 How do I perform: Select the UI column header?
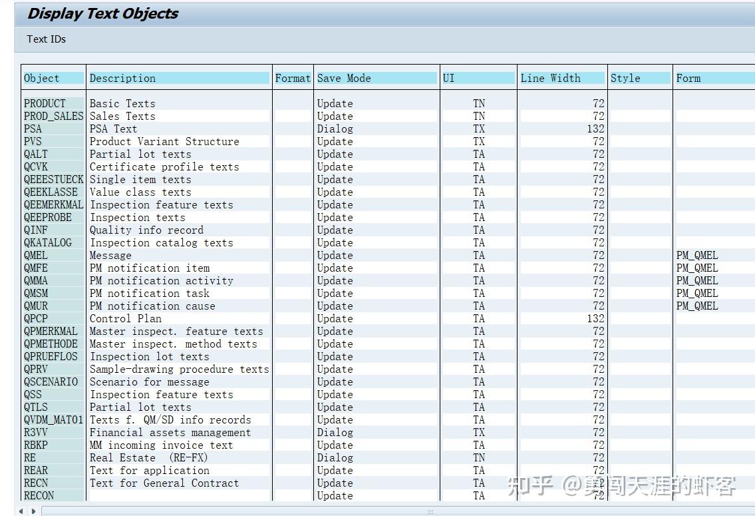coord(478,78)
